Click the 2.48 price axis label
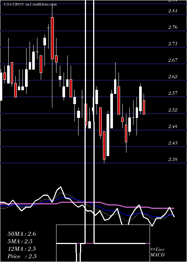 [173, 126]
